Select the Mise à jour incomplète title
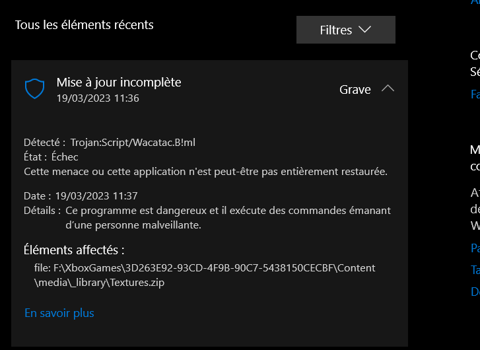Viewport: 480px width, 350px height. tap(119, 83)
